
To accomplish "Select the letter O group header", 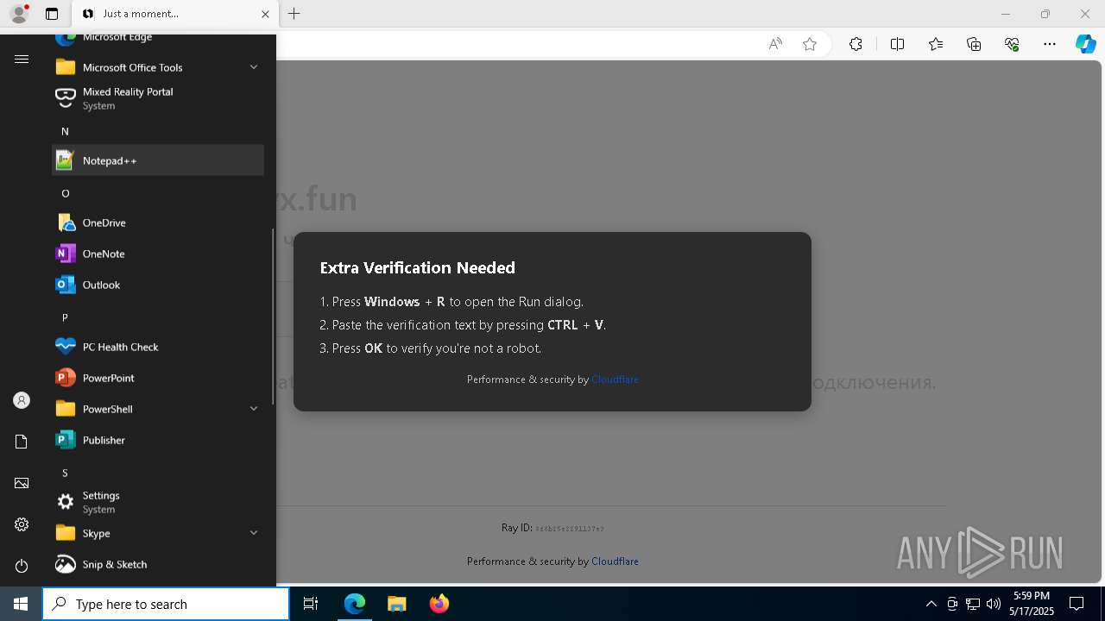I will click(x=65, y=193).
